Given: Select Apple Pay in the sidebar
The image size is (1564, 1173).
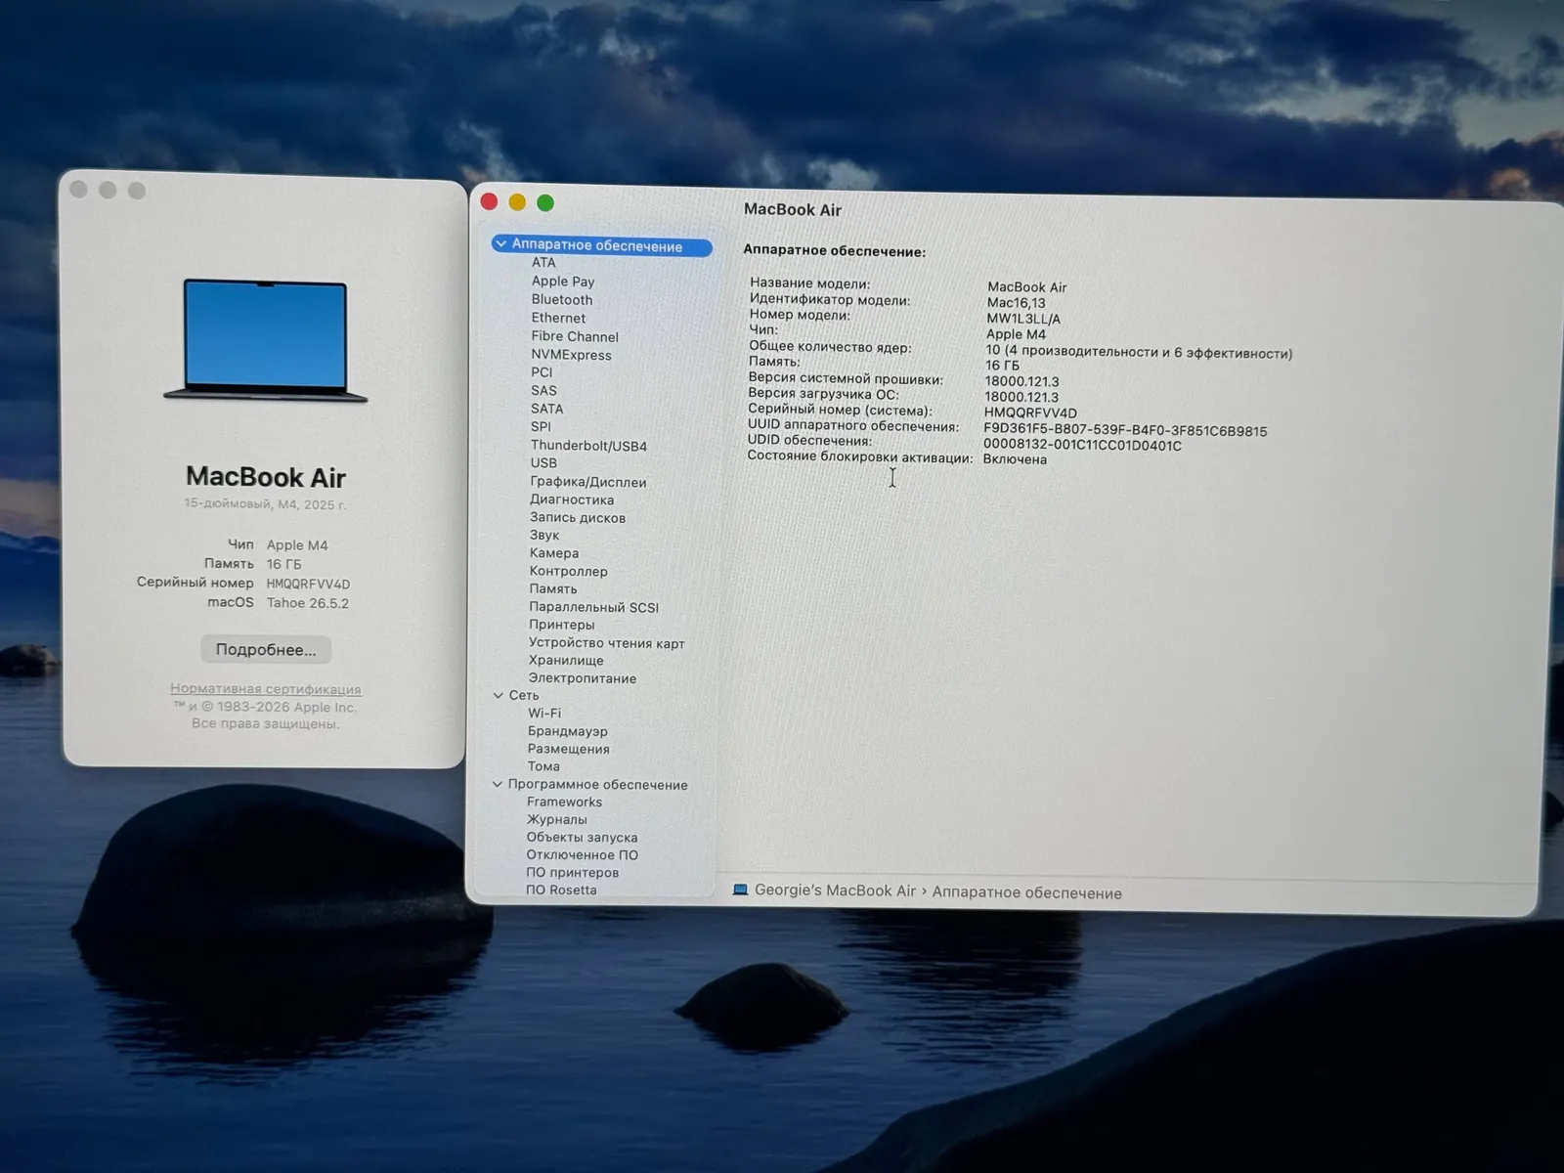Looking at the screenshot, I should (563, 282).
